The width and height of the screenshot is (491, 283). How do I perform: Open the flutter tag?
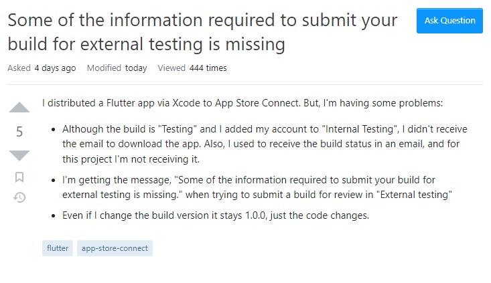58,248
